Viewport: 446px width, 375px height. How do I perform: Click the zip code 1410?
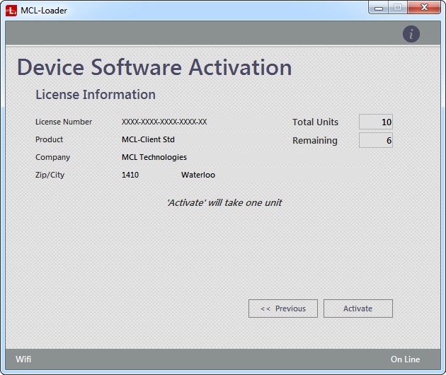(130, 175)
